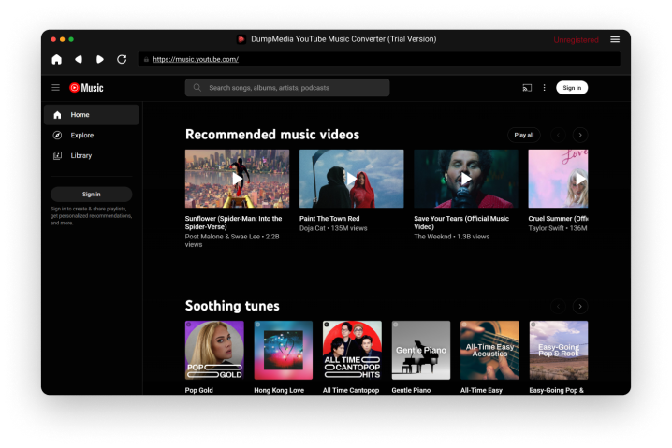Show next Soothing tunes with right chevron
The height and width of the screenshot is (448, 672).
click(580, 306)
